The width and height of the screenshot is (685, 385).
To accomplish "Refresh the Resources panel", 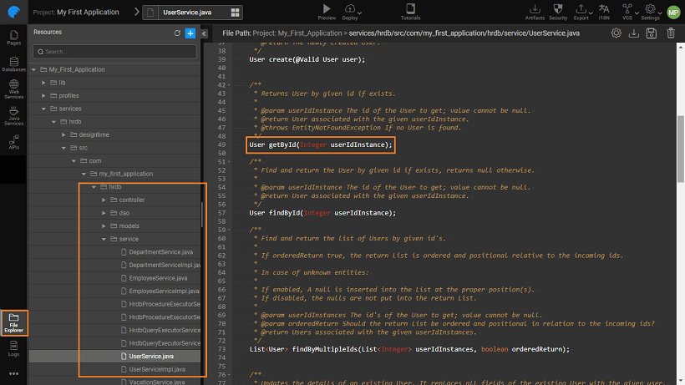I will (x=177, y=33).
